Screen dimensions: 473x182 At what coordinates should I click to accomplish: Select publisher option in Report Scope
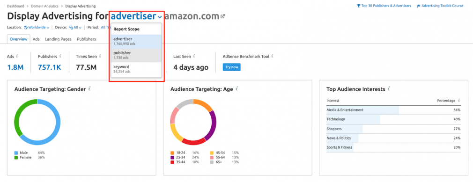pos(136,55)
